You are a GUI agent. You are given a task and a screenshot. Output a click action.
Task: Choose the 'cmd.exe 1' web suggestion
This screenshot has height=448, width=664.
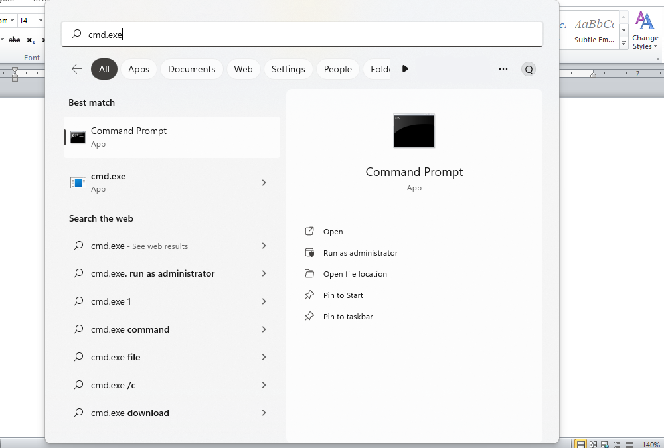(171, 301)
